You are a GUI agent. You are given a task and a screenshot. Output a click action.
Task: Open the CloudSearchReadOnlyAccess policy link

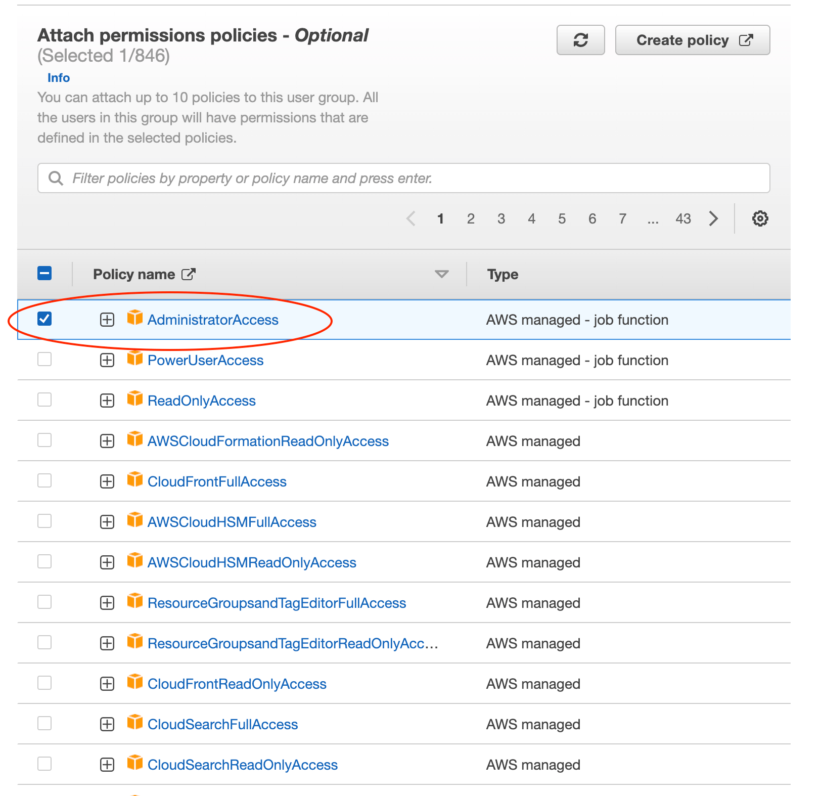tap(243, 765)
